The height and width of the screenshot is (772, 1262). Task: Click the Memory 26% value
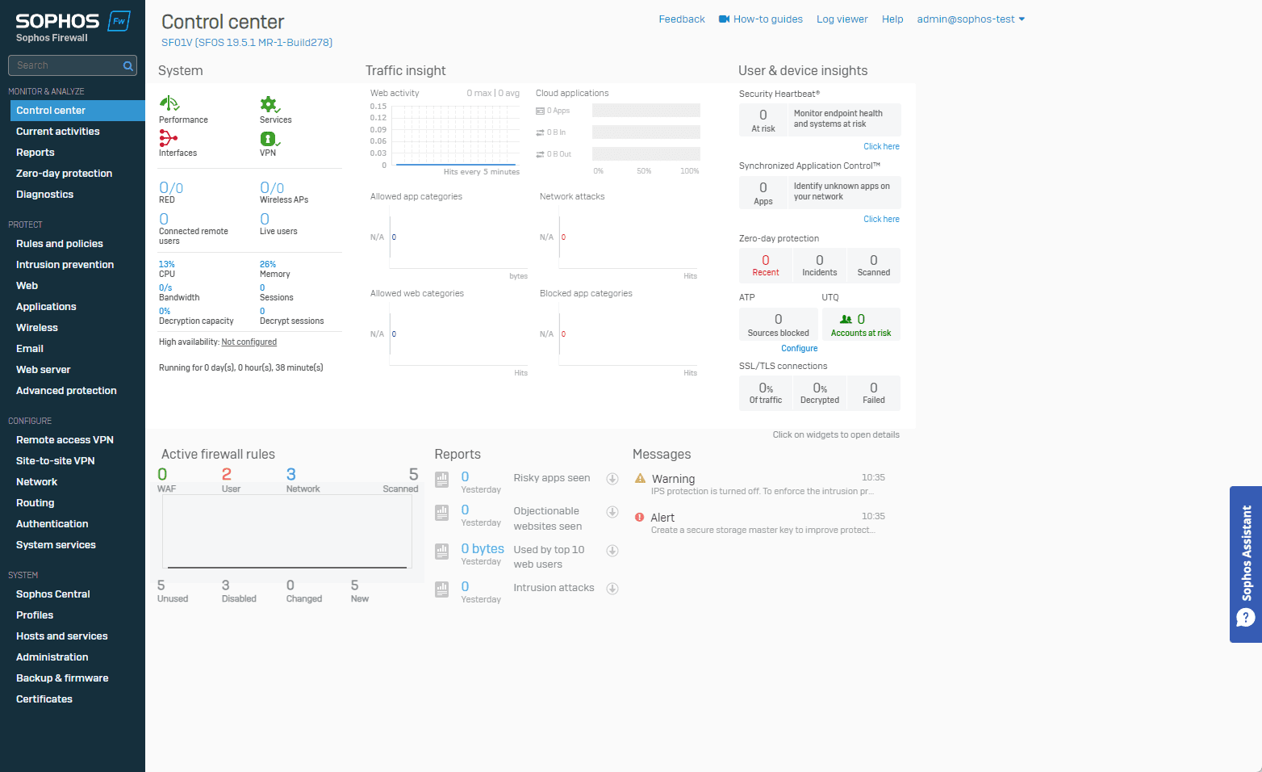point(268,265)
